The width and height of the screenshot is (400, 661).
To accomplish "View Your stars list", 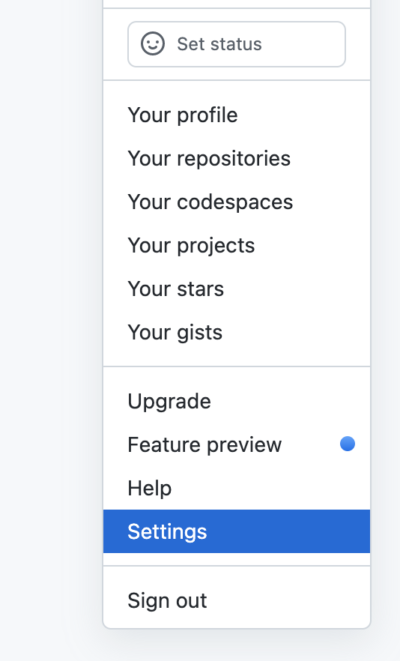I will [x=237, y=289].
